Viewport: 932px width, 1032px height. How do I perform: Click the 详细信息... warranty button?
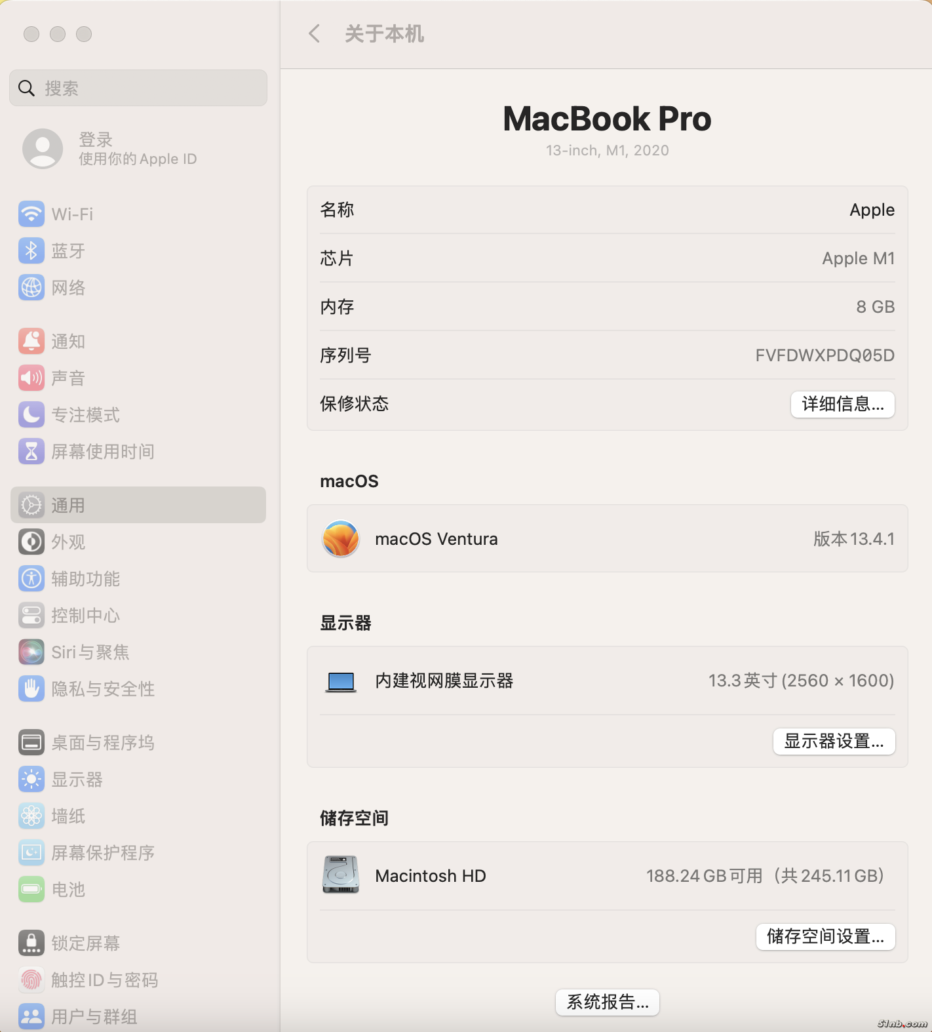click(843, 404)
